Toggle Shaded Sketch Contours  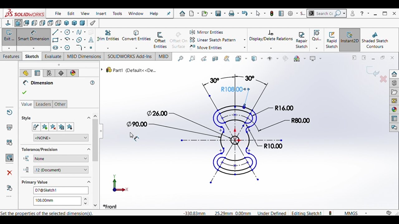(375, 40)
